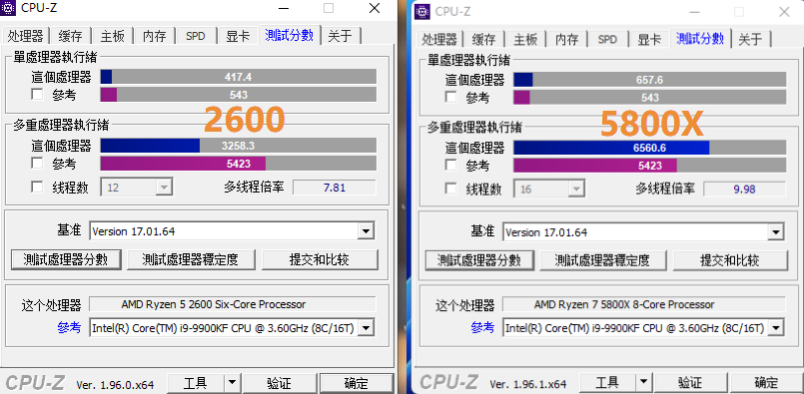Switch to the 主板 tab in the left window
The height and width of the screenshot is (394, 804).
pos(112,36)
